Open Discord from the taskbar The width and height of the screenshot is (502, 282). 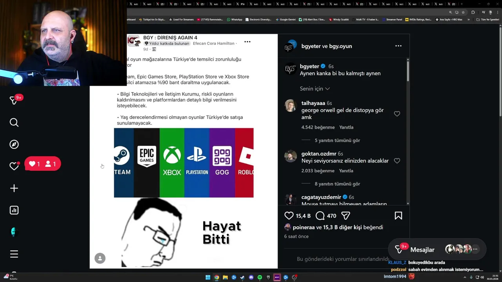251,277
